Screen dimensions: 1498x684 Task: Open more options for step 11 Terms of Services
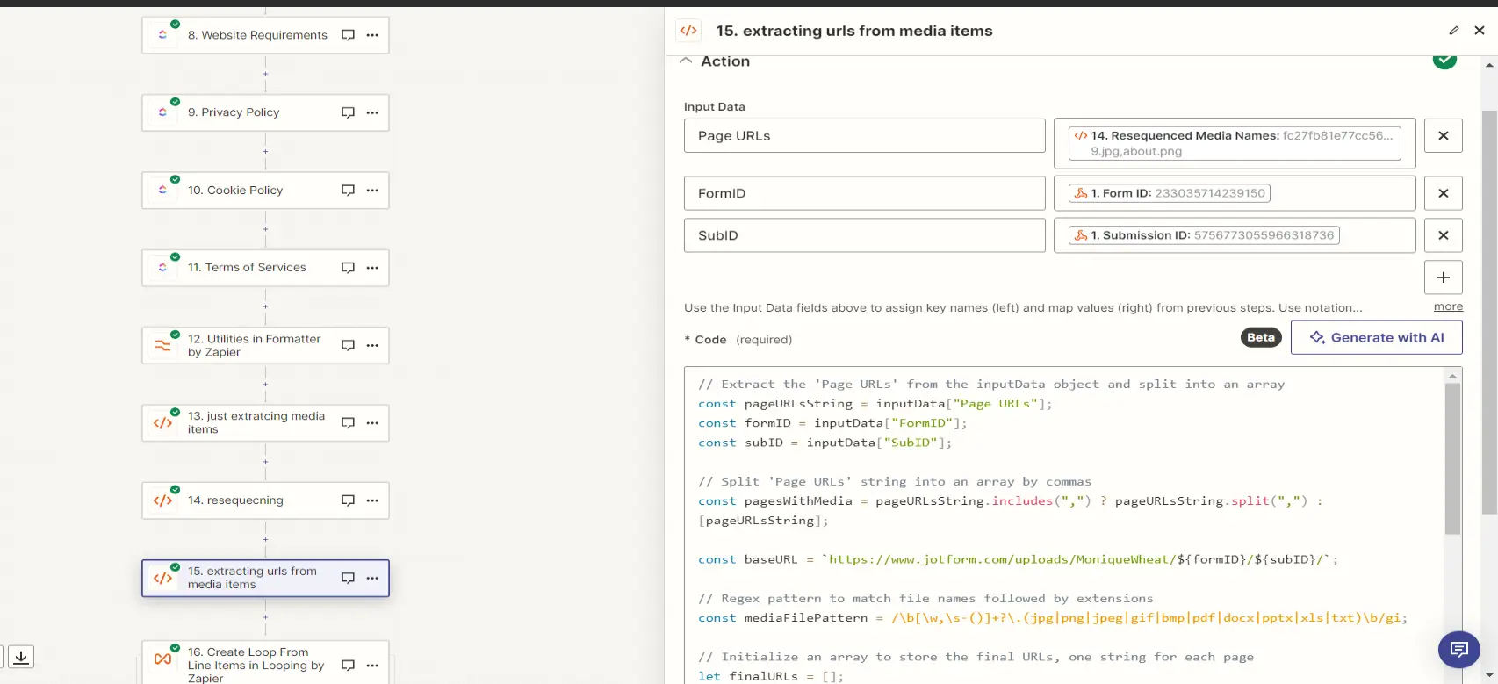[372, 267]
